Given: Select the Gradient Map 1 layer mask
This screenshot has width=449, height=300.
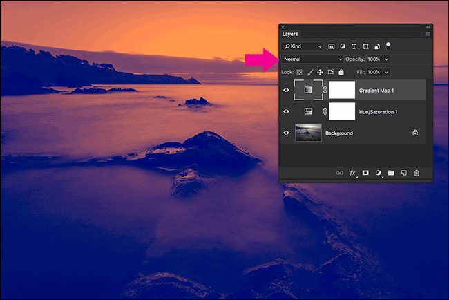Looking at the screenshot, I should 342,90.
